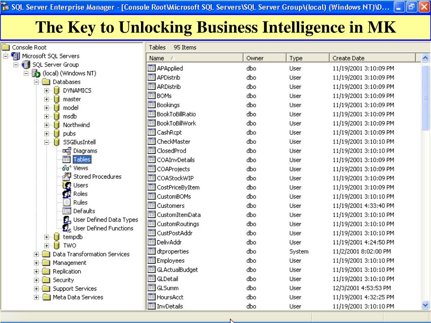Sort tables by Type column header
431x323 pixels.
tap(308, 58)
